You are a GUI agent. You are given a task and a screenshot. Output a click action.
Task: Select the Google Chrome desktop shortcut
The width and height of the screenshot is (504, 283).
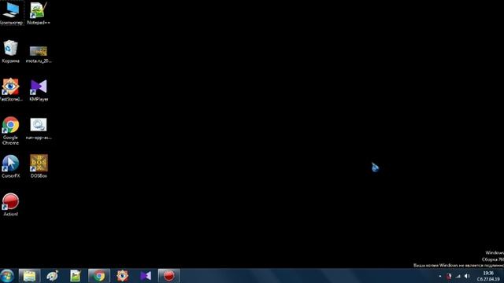coord(10,130)
